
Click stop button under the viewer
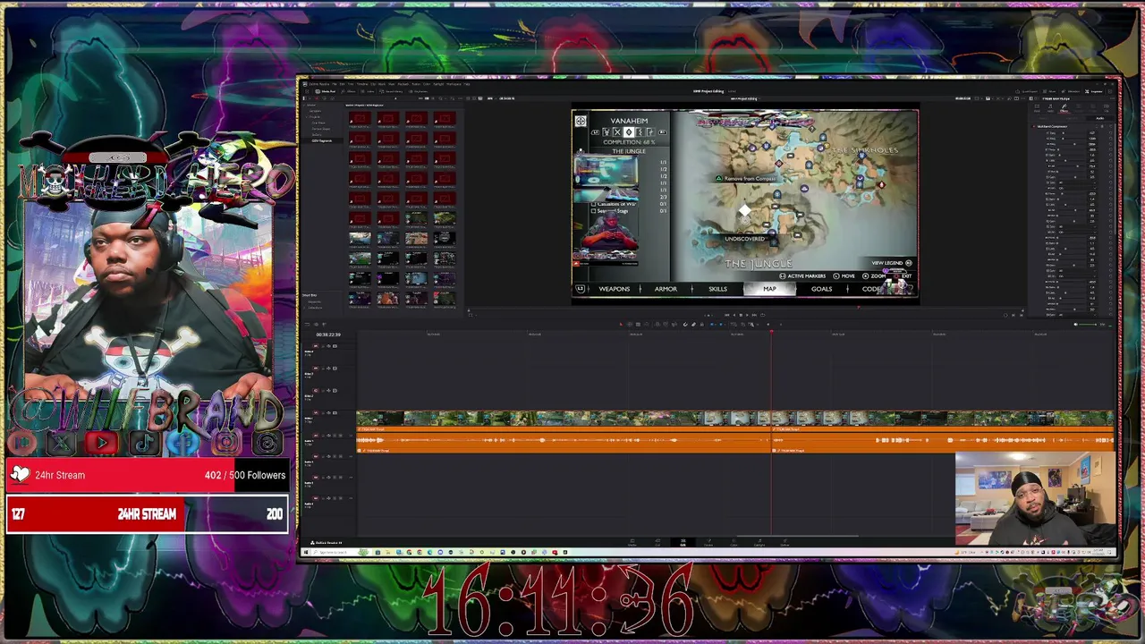(x=741, y=315)
